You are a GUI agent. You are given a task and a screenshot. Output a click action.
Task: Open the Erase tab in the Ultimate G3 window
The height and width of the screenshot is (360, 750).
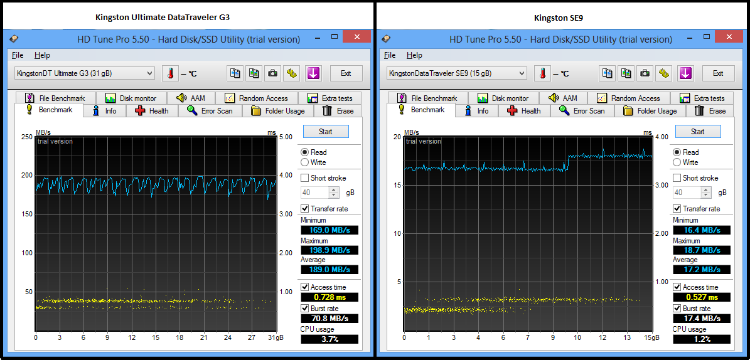pos(338,111)
